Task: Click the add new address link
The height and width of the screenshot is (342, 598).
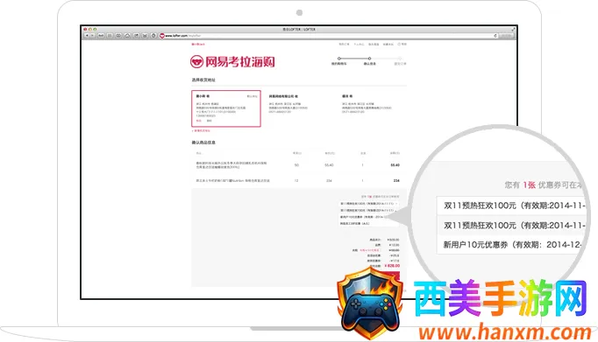Action: click(x=201, y=130)
